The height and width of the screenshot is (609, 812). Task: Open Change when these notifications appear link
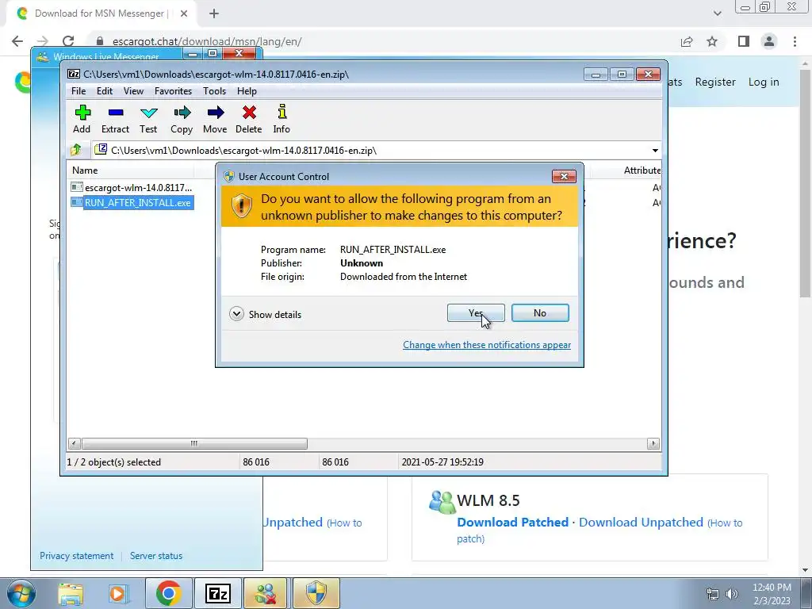tap(487, 345)
